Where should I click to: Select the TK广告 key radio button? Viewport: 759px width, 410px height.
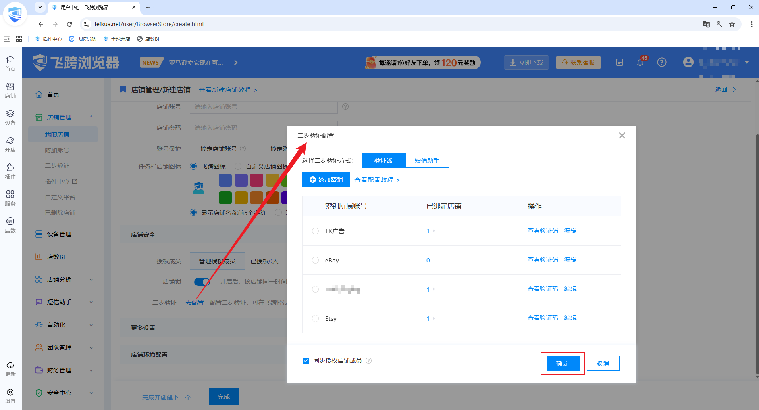tap(315, 231)
